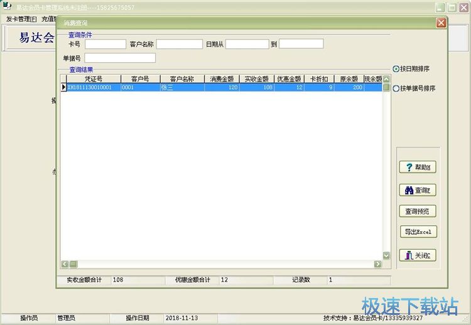Click the row indicator arrow of first record
Screen dimensions: 471x325
(x=63, y=87)
